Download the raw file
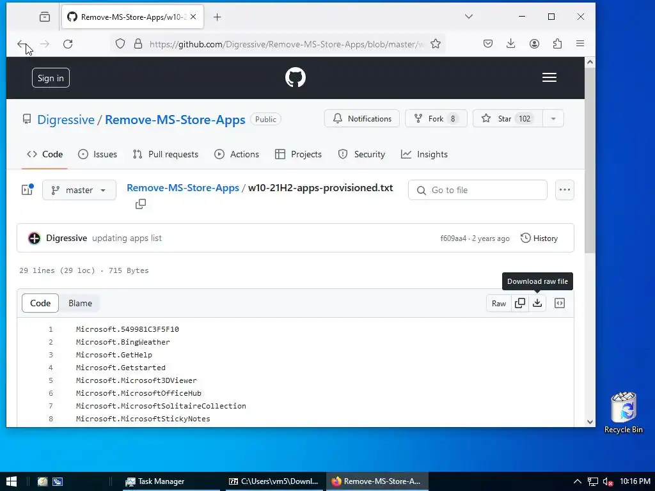 point(537,303)
